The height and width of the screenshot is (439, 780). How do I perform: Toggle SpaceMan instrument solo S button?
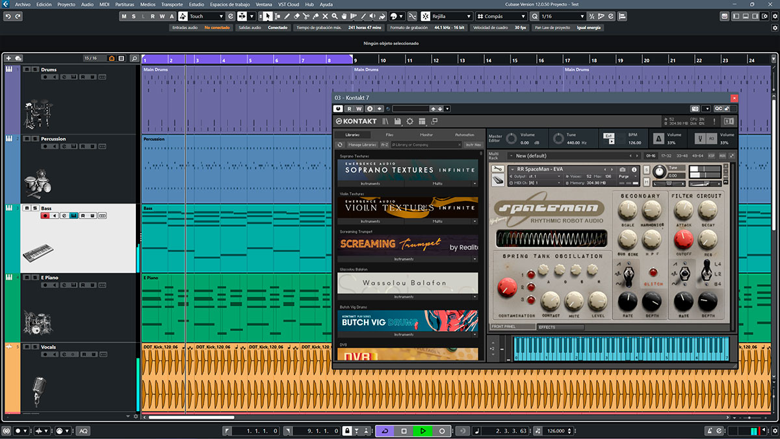point(646,170)
